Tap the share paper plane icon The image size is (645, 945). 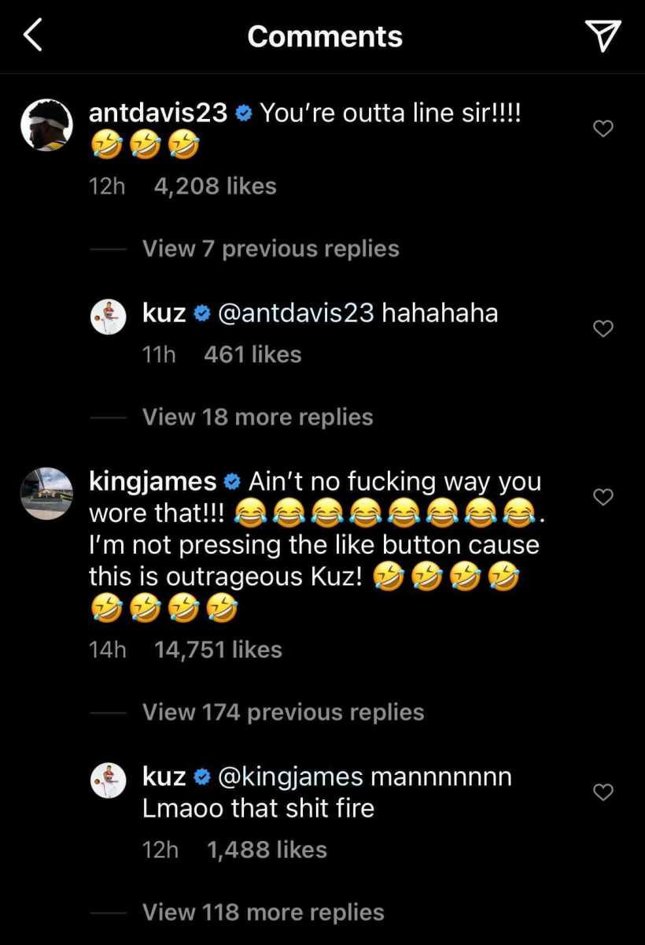point(603,36)
